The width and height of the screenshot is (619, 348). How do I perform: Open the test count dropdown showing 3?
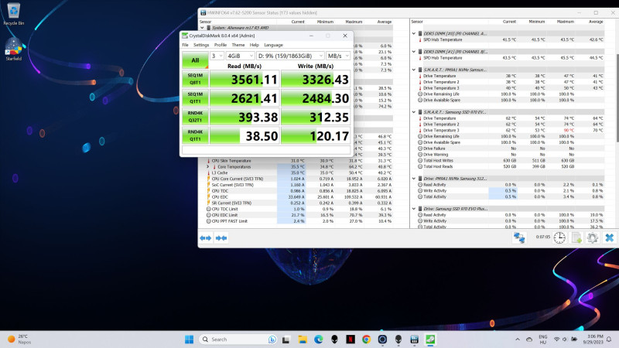[x=215, y=56]
